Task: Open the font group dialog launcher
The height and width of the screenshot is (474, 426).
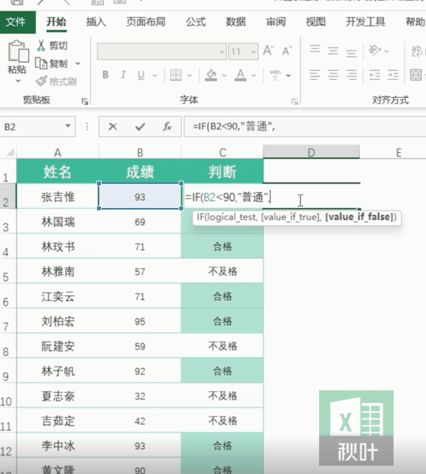Action: 295,102
